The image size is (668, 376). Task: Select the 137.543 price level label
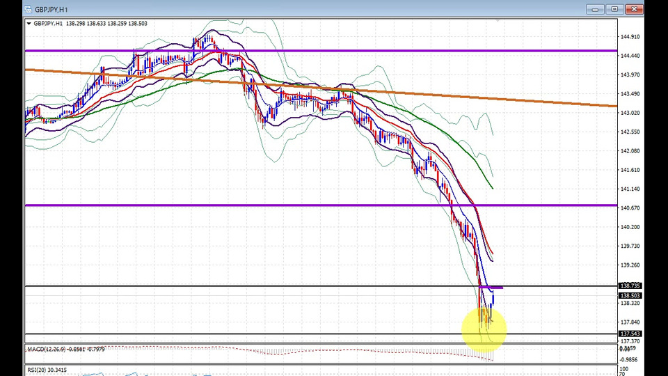(x=630, y=334)
